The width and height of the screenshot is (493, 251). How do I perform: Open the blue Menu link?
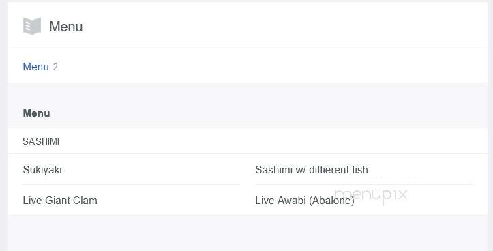(36, 67)
